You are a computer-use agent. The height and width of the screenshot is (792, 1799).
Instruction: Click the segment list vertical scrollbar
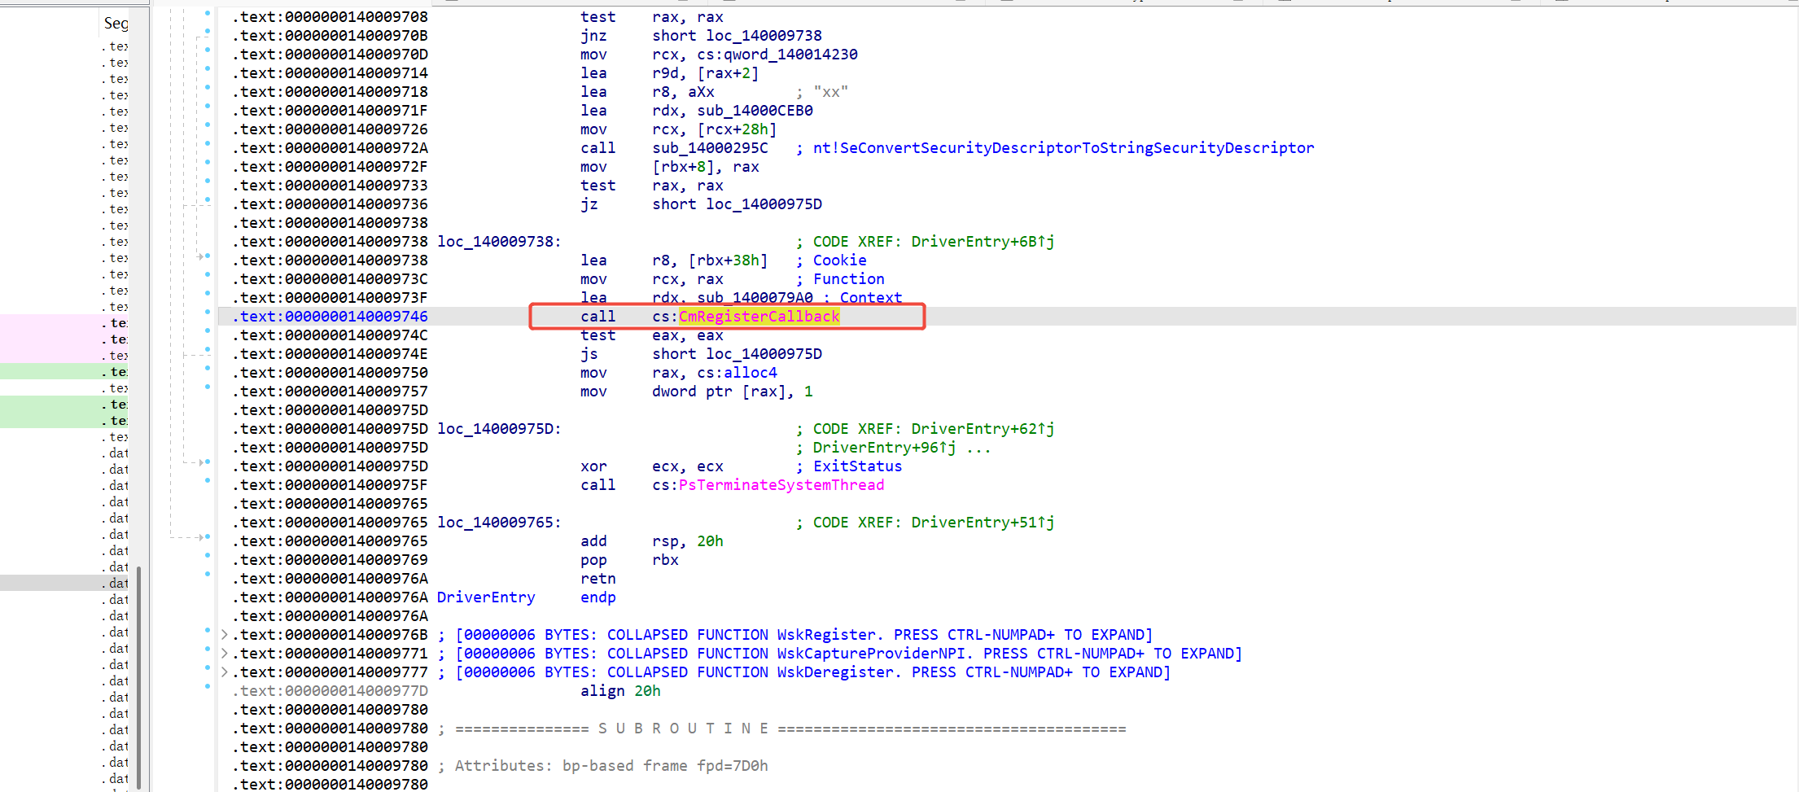pyautogui.click(x=139, y=676)
